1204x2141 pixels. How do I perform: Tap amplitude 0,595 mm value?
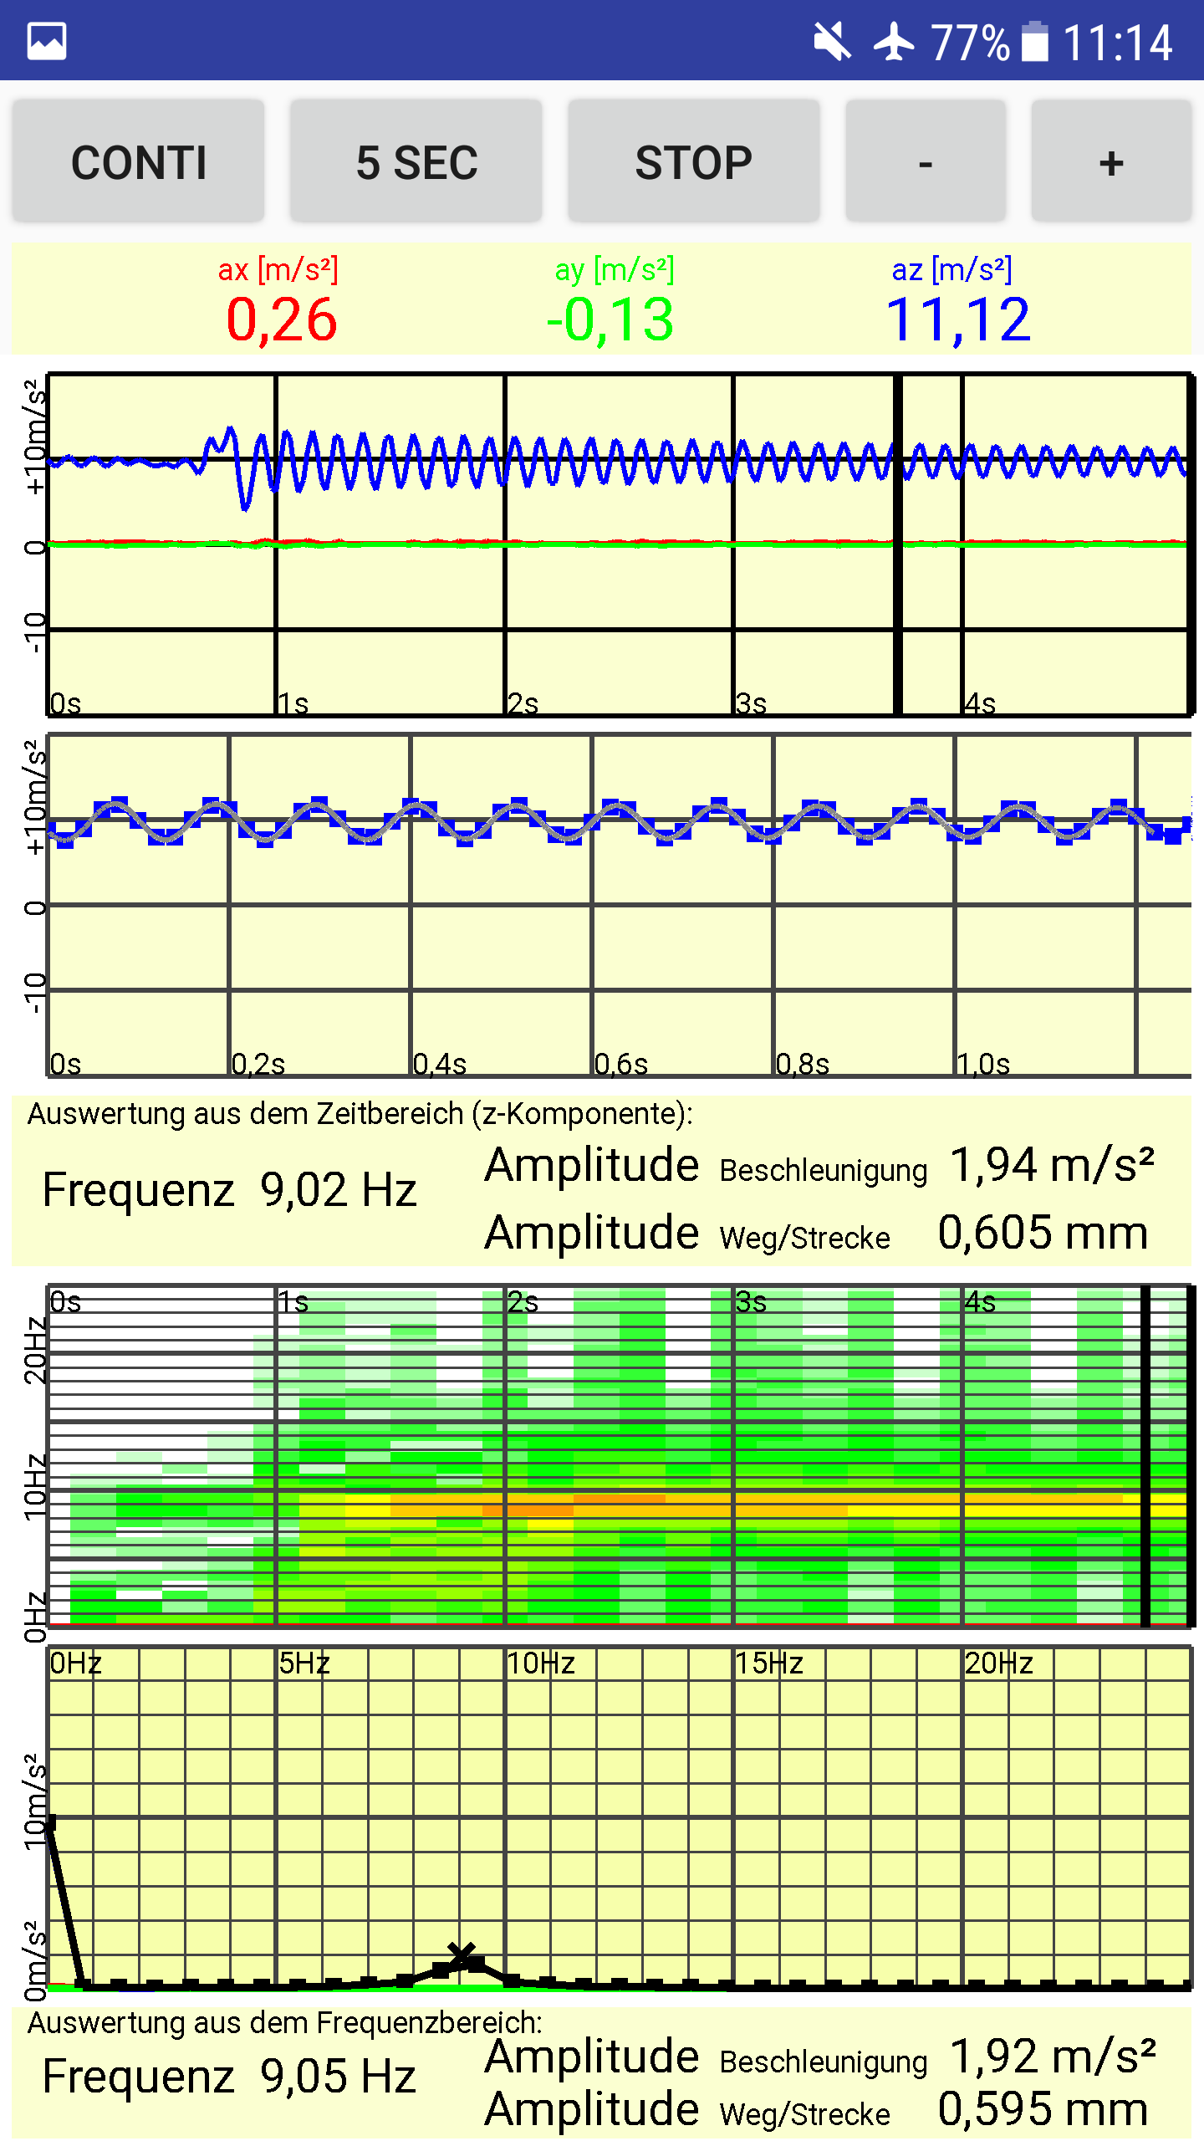[1043, 2109]
